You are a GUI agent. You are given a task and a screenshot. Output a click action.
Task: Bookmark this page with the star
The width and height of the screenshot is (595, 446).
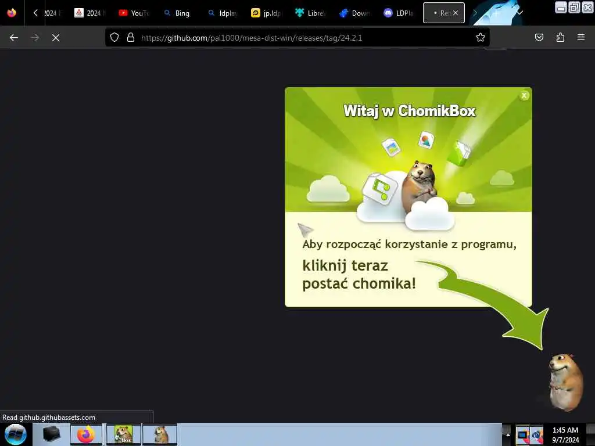tap(481, 38)
